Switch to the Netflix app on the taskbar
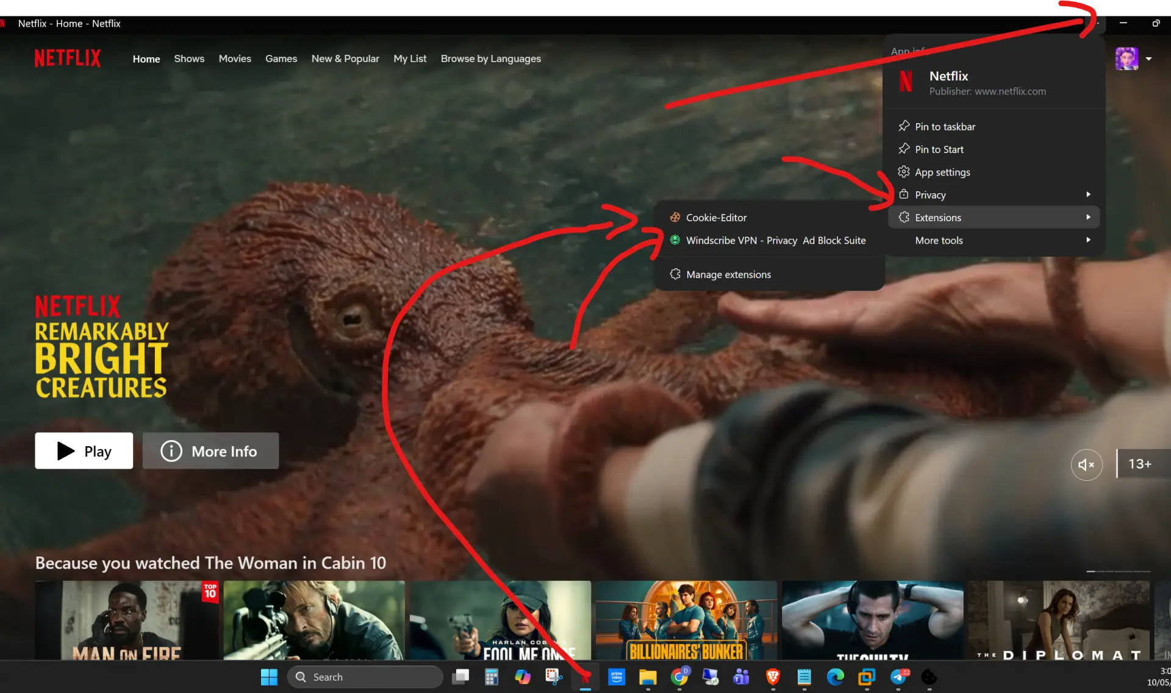The image size is (1171, 693). click(x=585, y=677)
